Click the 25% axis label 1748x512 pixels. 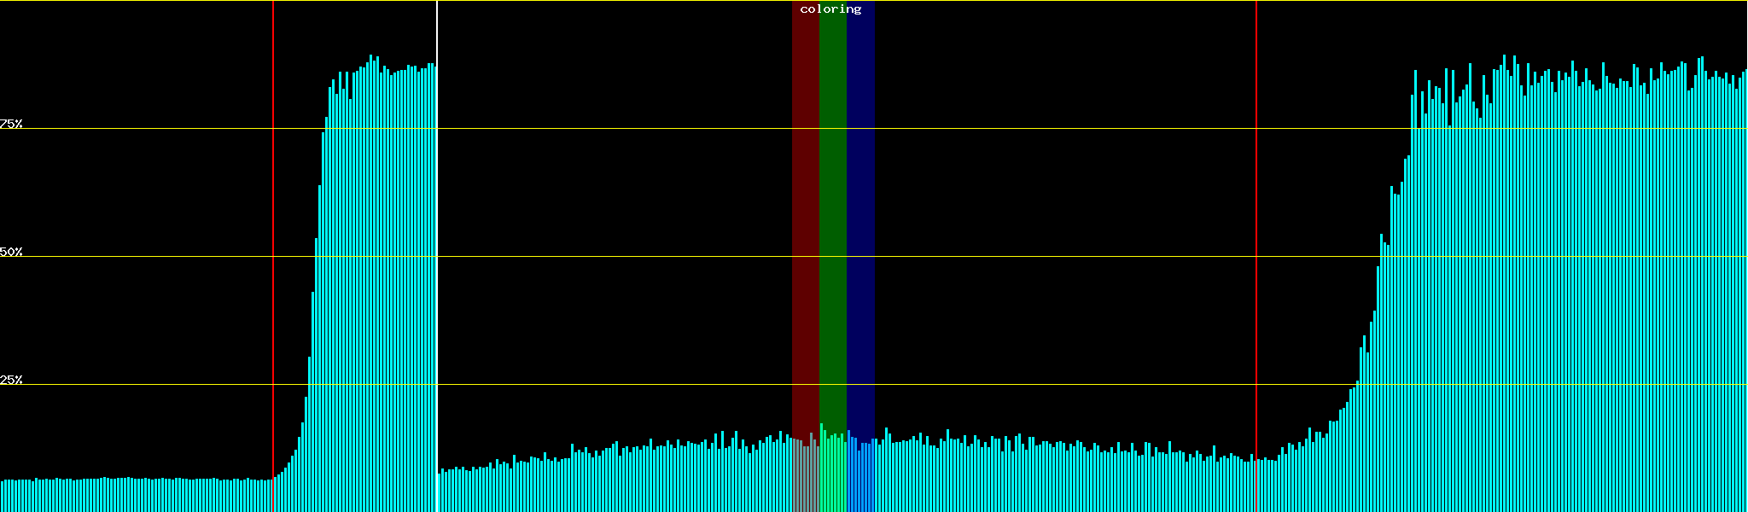tap(11, 380)
